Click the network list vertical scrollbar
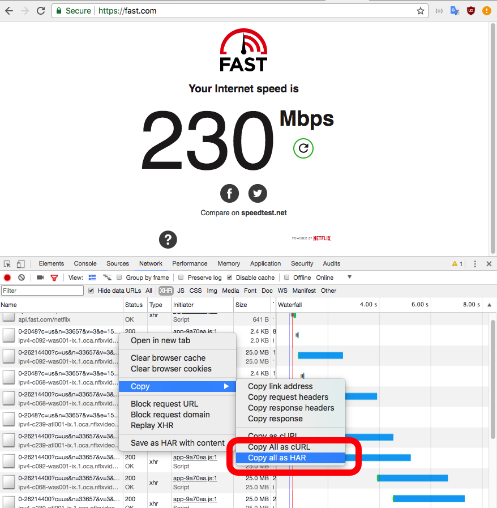 coord(493,379)
